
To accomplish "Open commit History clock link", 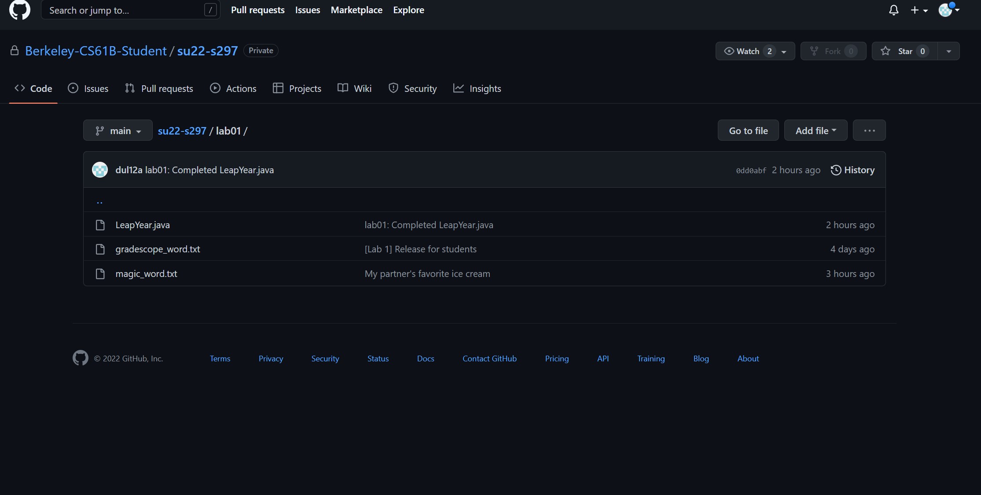I will click(852, 170).
